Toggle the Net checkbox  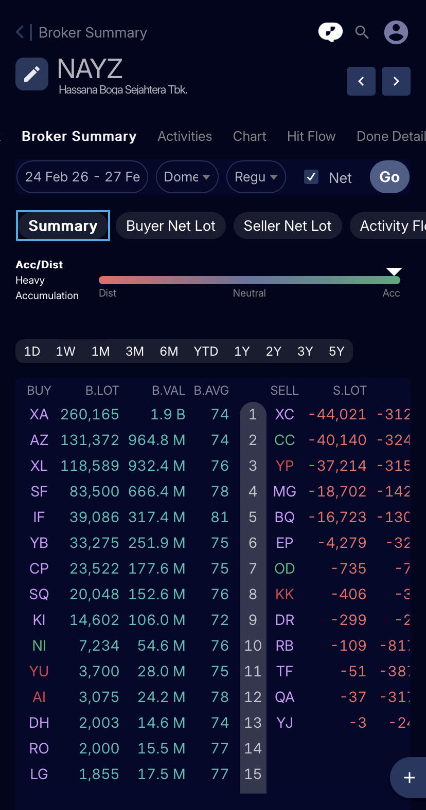311,177
